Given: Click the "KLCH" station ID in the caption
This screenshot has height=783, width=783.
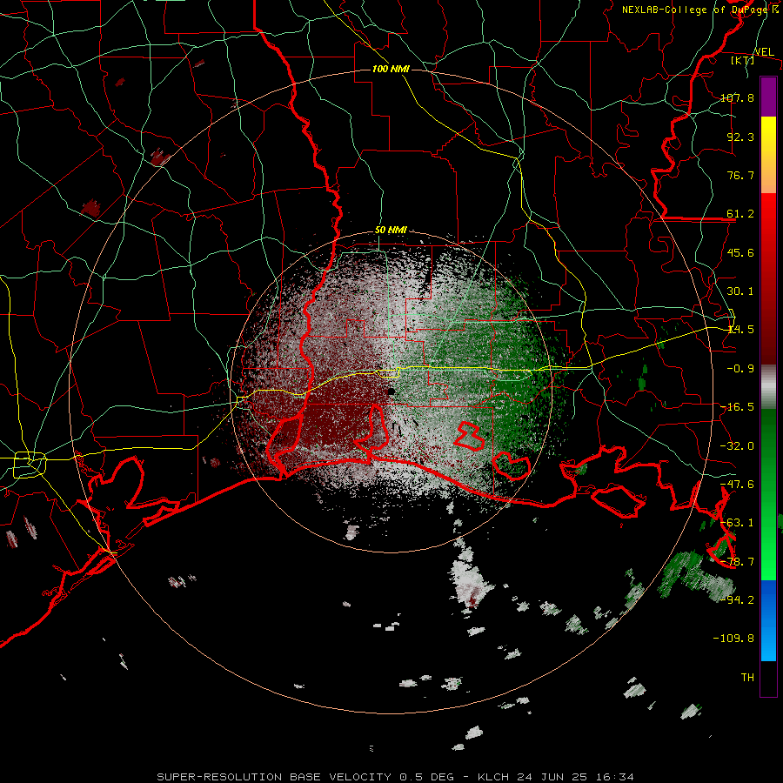Looking at the screenshot, I should [x=493, y=777].
